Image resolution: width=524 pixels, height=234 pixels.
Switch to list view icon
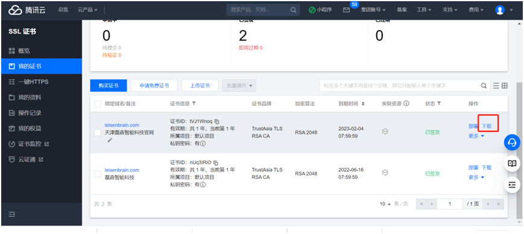click(496, 86)
